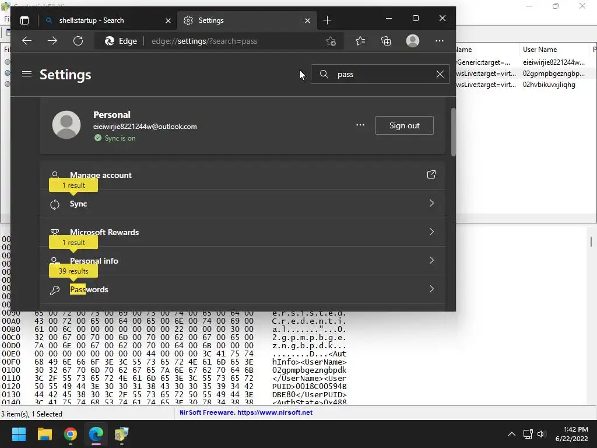
Task: Open the Settings hamburger menu
Action: (27, 74)
